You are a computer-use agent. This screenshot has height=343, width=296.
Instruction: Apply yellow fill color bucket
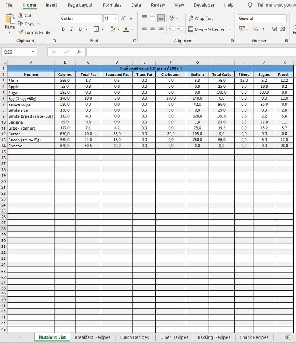113,29
